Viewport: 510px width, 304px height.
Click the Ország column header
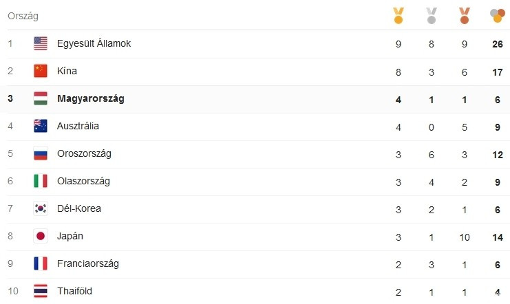pyautogui.click(x=23, y=15)
